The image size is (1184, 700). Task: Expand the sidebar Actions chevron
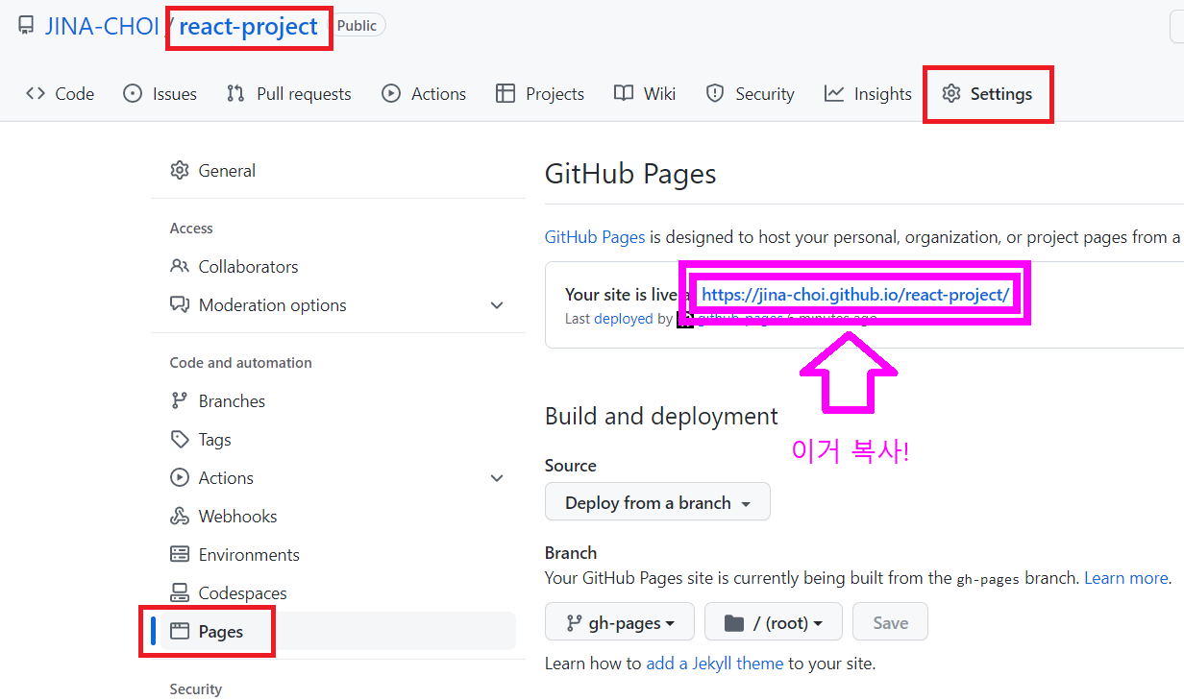coord(497,478)
